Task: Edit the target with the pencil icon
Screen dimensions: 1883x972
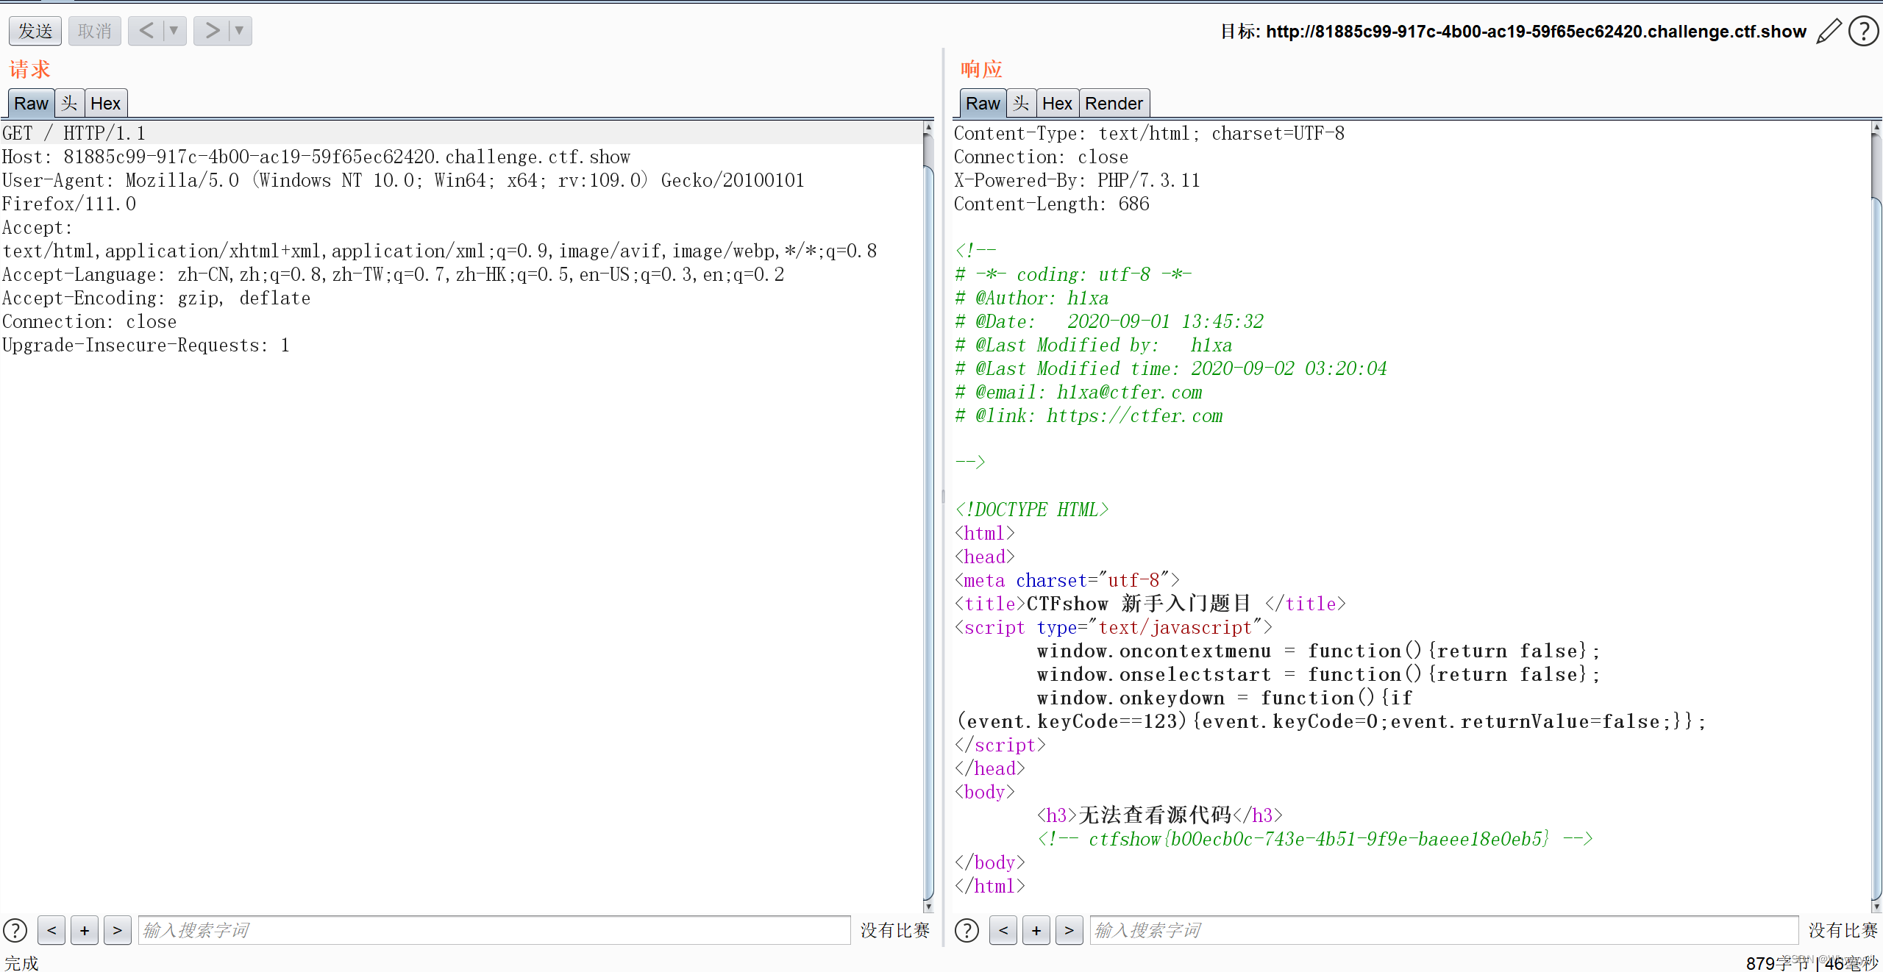Action: pyautogui.click(x=1829, y=32)
